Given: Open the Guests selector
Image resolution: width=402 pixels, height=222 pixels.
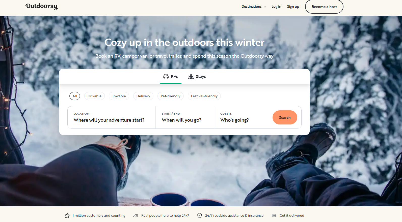Looking at the screenshot, I should point(243,117).
